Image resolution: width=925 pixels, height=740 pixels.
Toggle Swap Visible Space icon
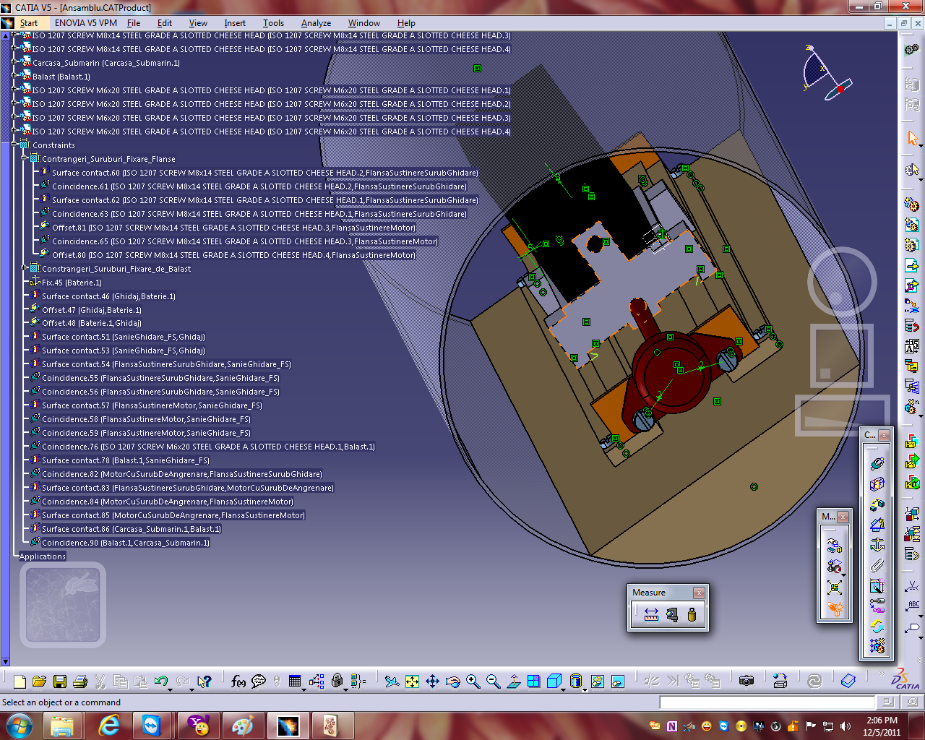point(618,681)
